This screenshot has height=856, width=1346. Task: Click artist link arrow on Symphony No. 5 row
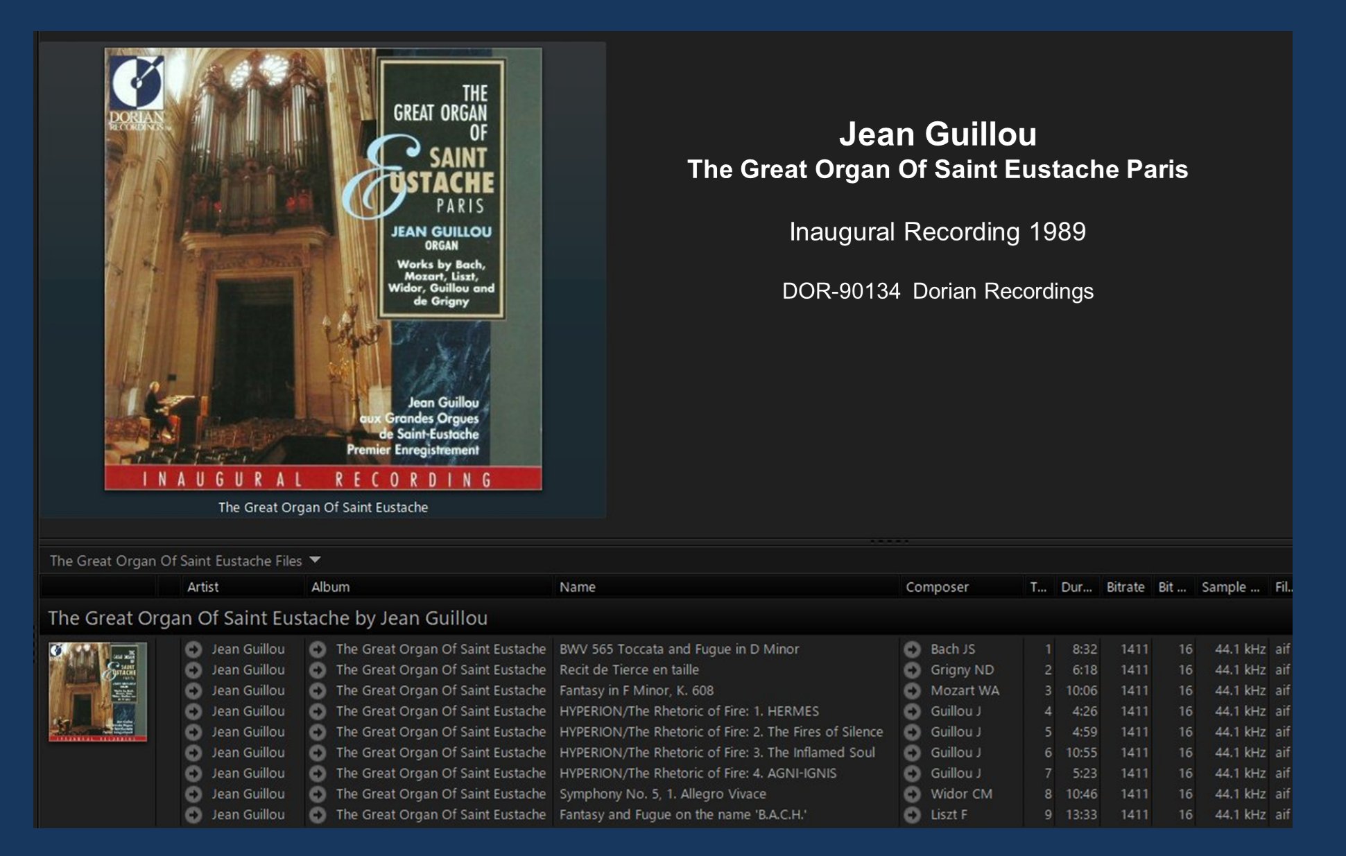click(193, 794)
